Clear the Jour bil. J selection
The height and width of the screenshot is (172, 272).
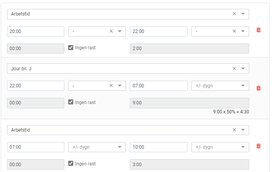click(234, 69)
